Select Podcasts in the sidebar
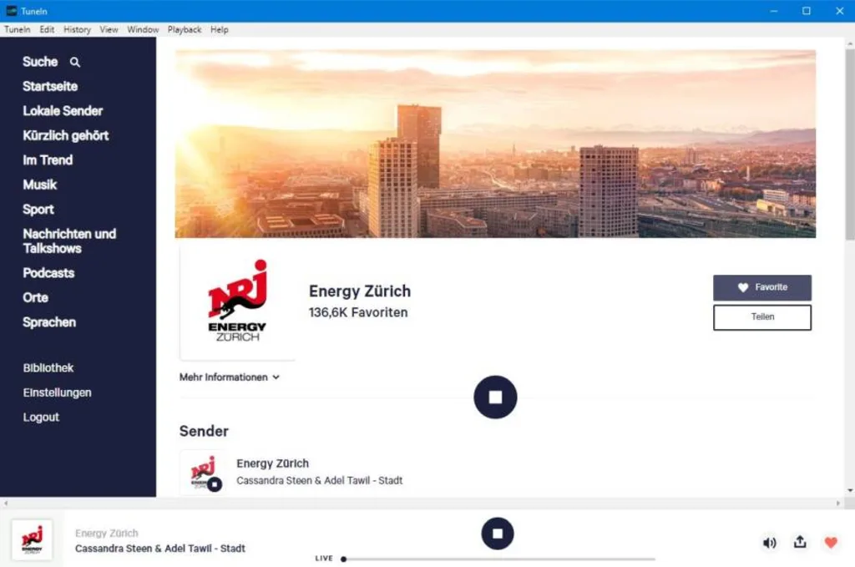 [48, 273]
